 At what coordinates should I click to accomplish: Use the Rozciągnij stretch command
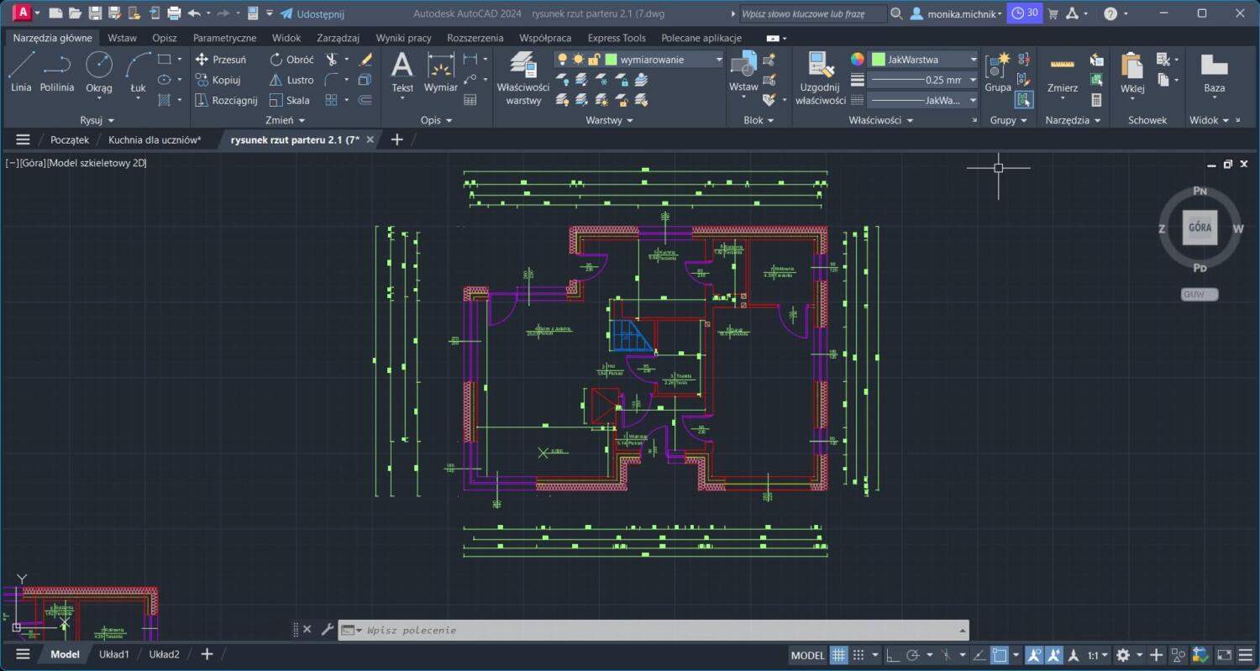click(x=225, y=100)
